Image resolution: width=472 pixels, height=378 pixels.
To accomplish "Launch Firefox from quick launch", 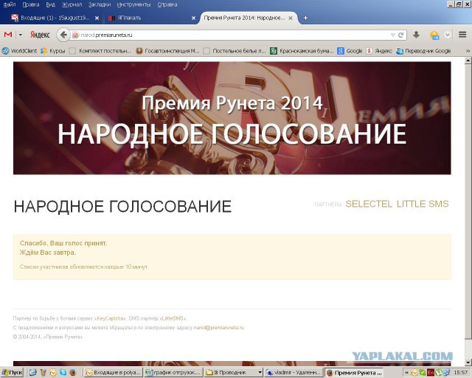I will click(73, 373).
